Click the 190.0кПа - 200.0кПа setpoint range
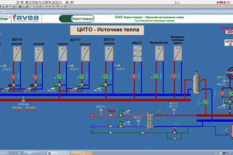Screen dimensions: 233x155 (24, 107)
